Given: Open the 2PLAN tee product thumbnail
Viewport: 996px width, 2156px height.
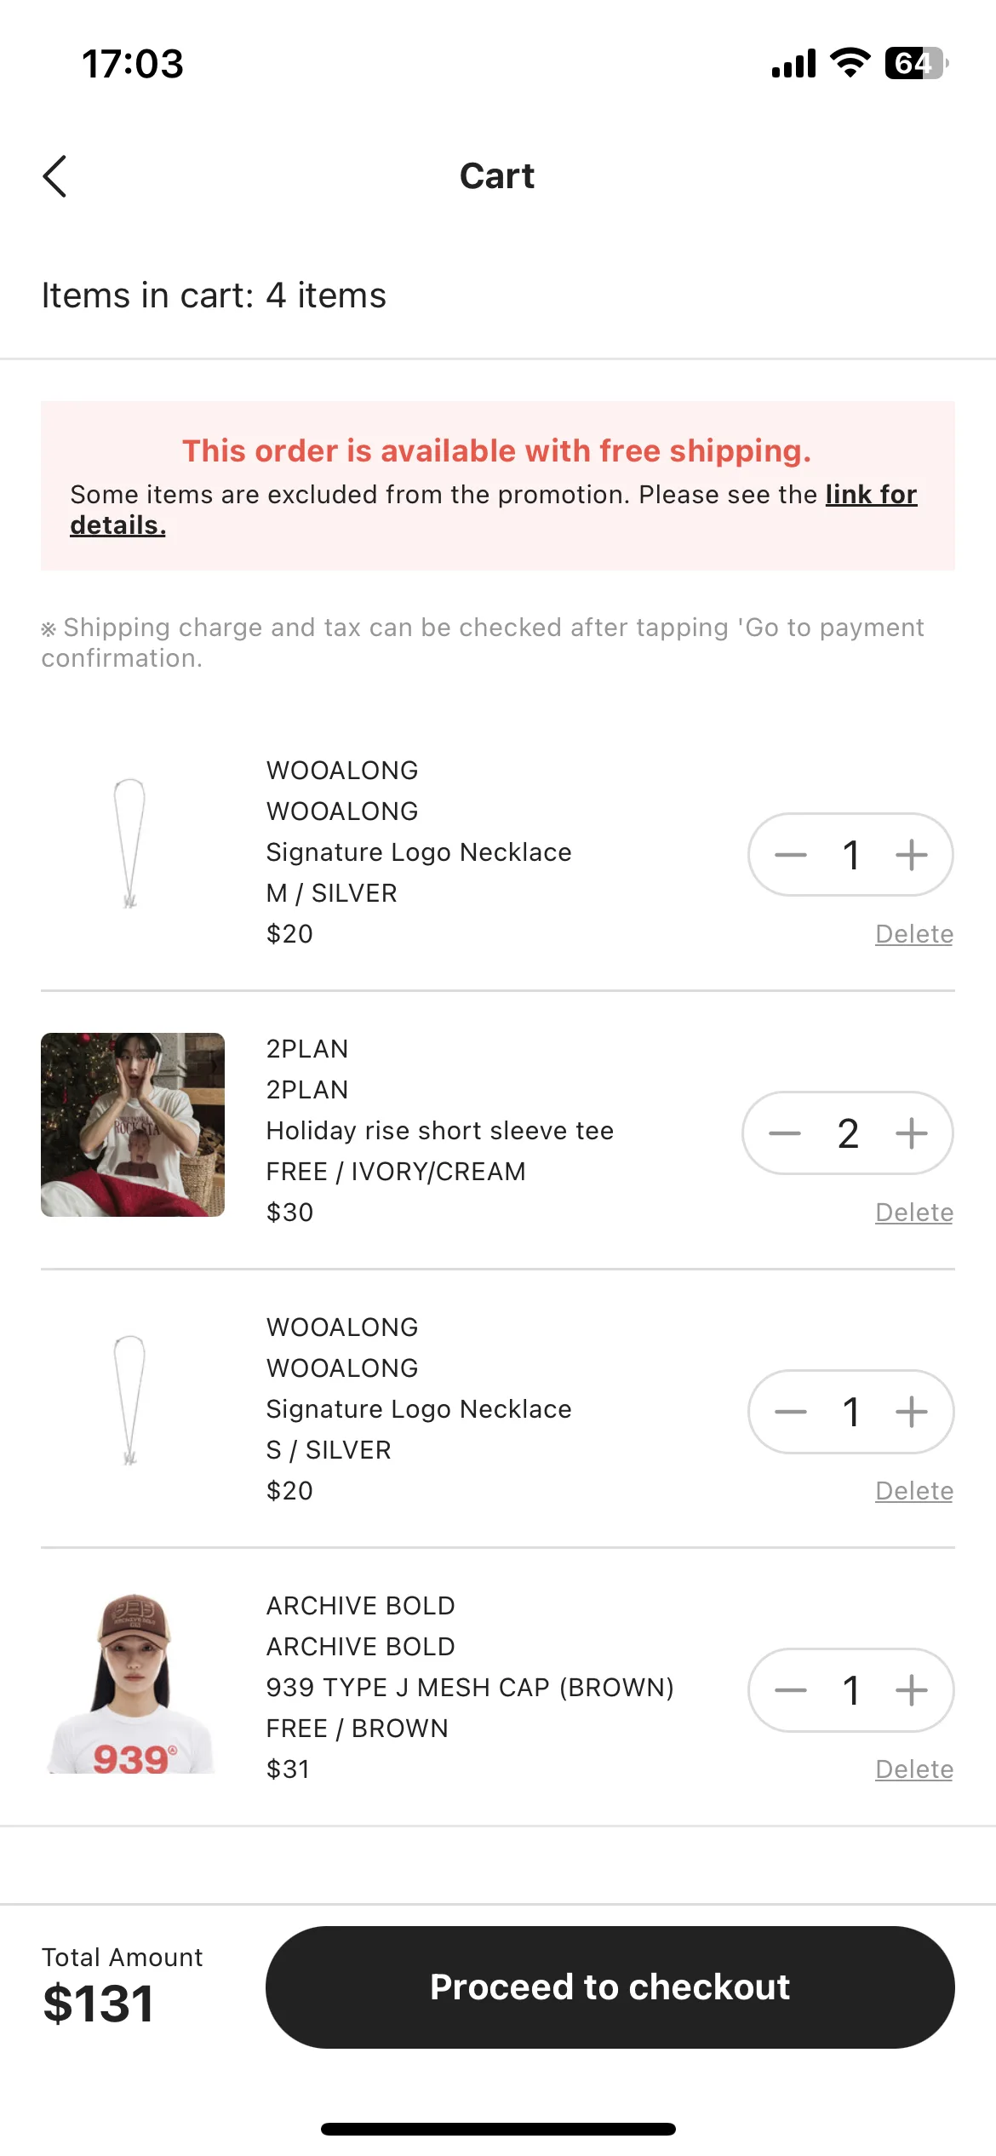Looking at the screenshot, I should click(x=133, y=1125).
